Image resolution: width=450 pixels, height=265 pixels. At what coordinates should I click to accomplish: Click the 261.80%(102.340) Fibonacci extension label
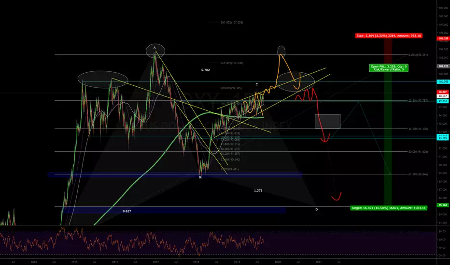232,63
